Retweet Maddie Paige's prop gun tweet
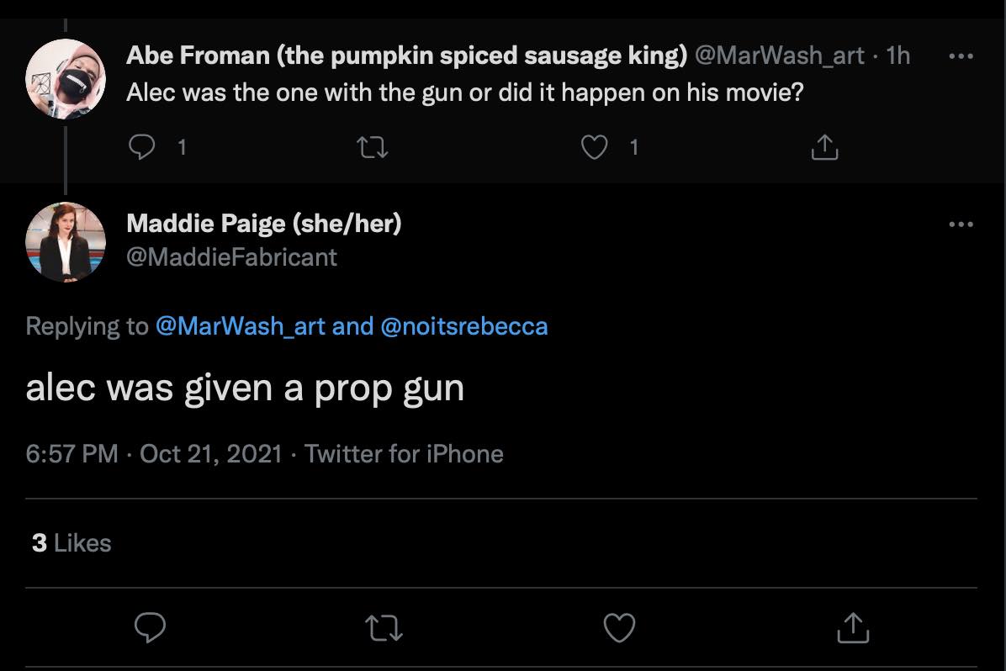The height and width of the screenshot is (671, 1006). click(x=384, y=627)
